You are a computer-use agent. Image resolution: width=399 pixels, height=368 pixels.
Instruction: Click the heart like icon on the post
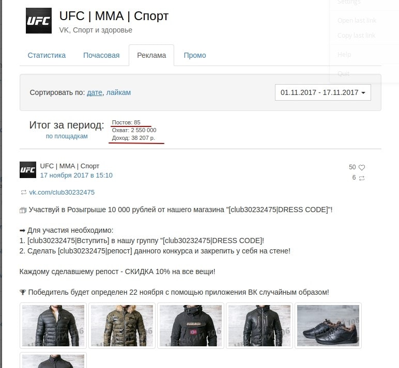(362, 167)
